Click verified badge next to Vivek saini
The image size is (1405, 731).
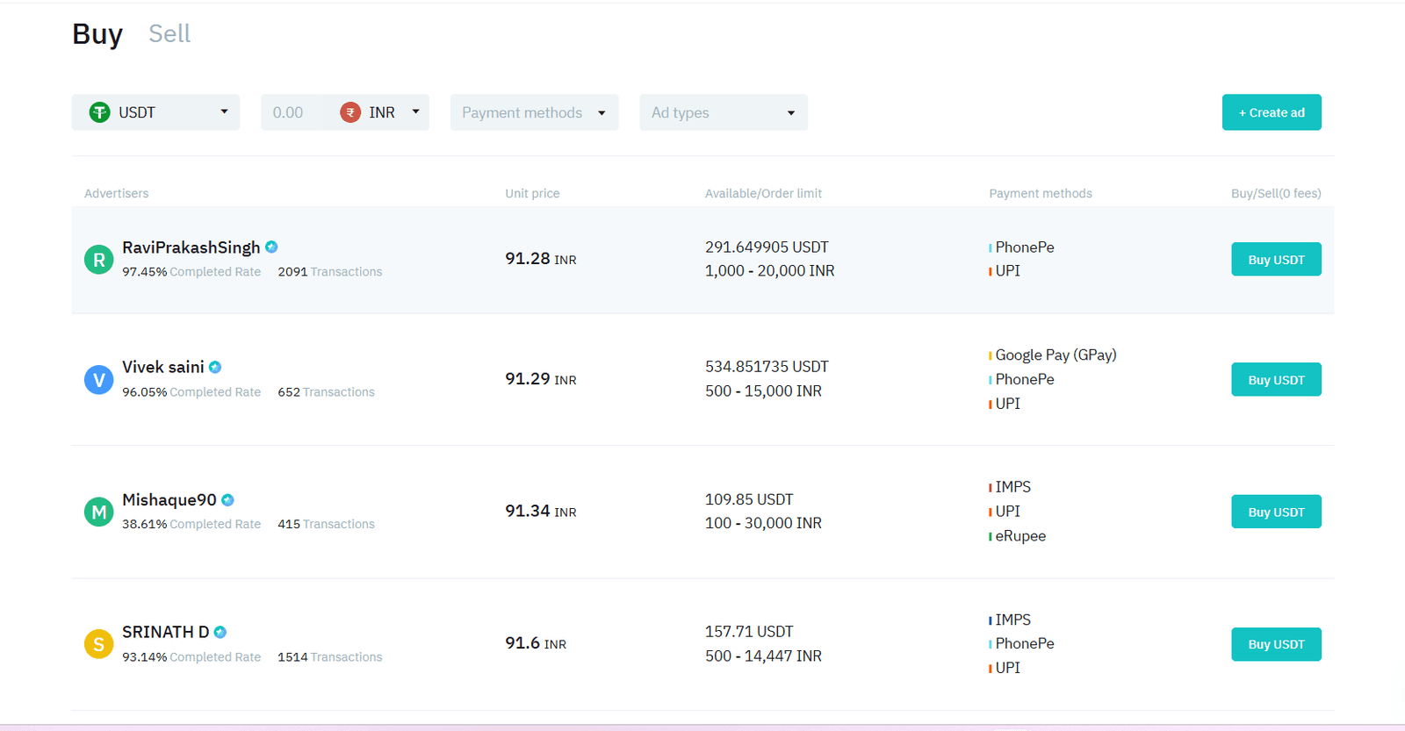tap(215, 368)
